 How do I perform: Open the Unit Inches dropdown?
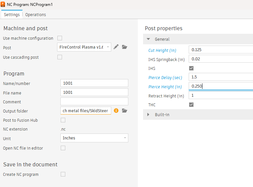pos(94,138)
